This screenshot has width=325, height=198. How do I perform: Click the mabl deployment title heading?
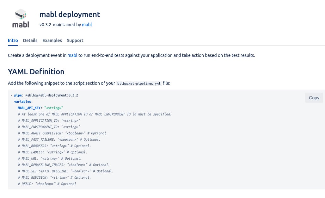click(x=70, y=15)
